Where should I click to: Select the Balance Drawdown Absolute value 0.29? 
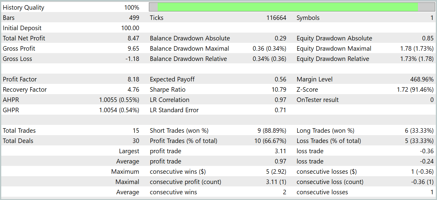pyautogui.click(x=281, y=38)
